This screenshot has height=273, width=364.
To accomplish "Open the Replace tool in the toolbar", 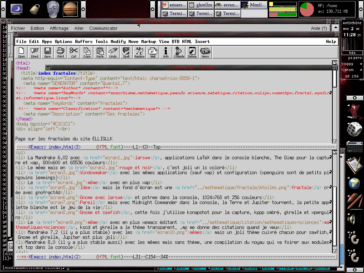I will tap(139, 52).
